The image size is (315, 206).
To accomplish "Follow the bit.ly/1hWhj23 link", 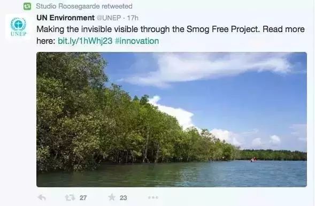I will 85,41.
